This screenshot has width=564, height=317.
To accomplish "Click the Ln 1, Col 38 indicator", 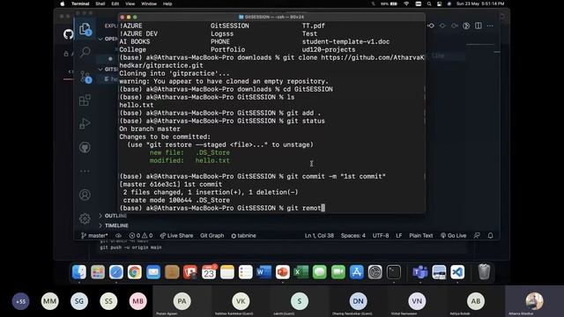I will pyautogui.click(x=319, y=235).
